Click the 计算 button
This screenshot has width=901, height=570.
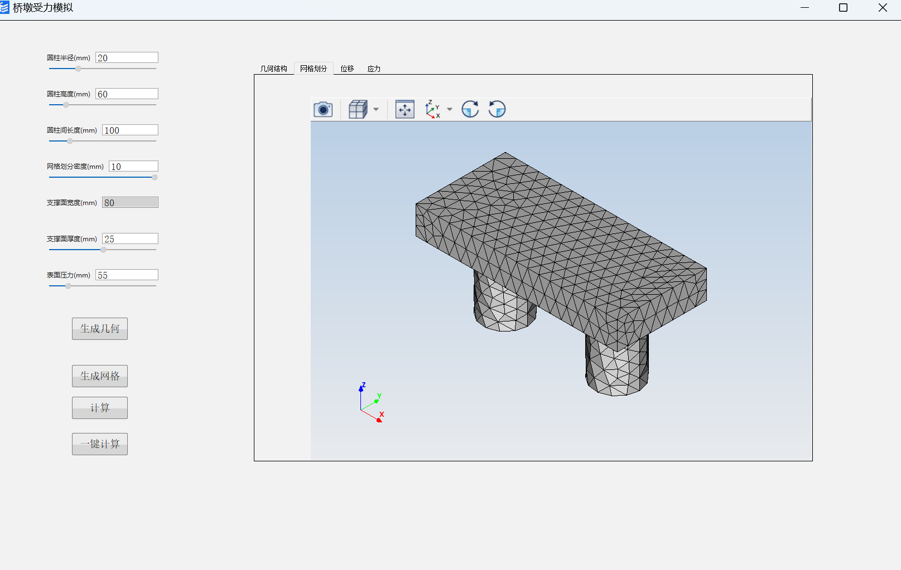tap(100, 408)
